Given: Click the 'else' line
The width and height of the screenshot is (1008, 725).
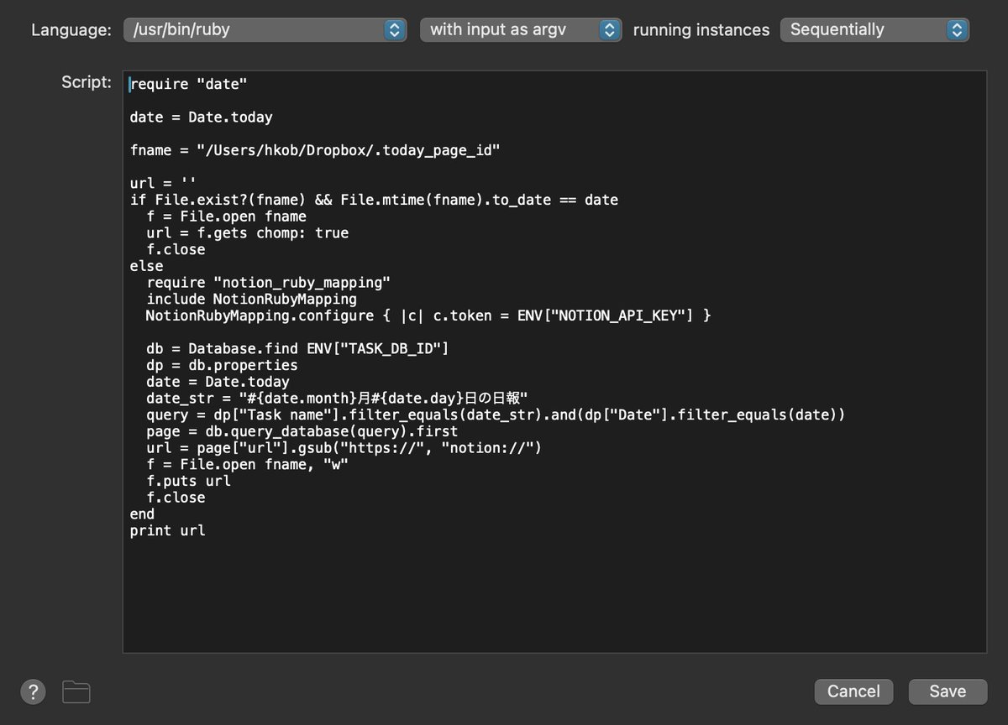Looking at the screenshot, I should 146,266.
